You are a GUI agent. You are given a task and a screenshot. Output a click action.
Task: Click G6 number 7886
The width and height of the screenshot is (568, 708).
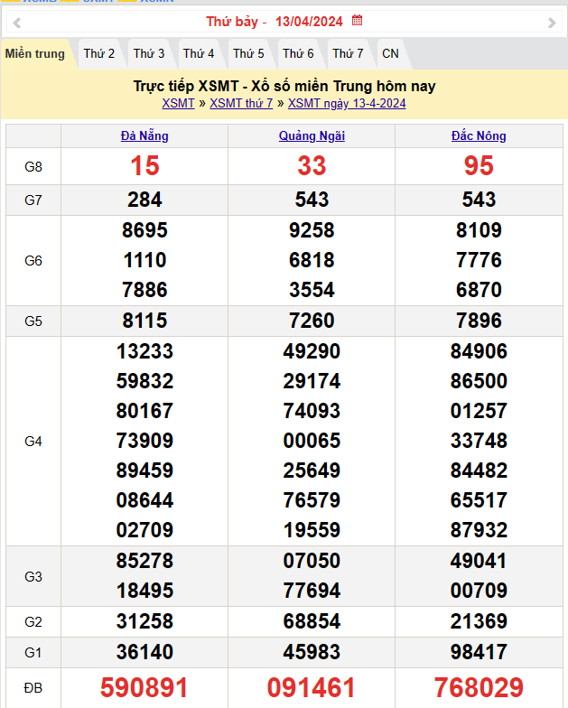pos(144,290)
